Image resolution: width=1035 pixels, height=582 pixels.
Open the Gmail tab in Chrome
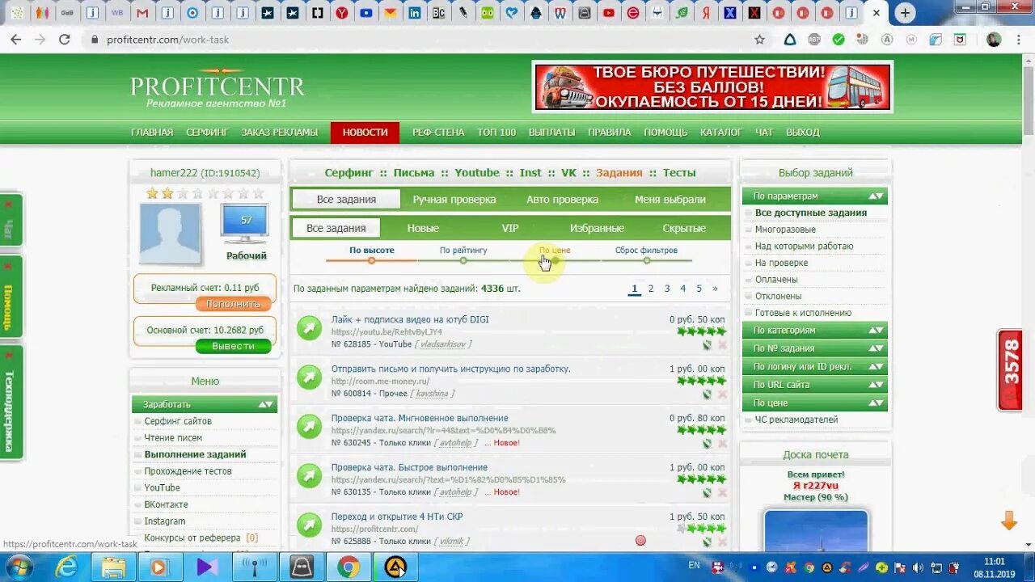[x=142, y=13]
